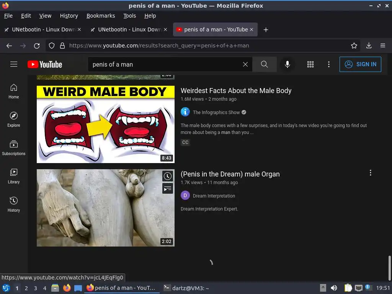
Task: Open the Edit menu
Action: click(26, 16)
